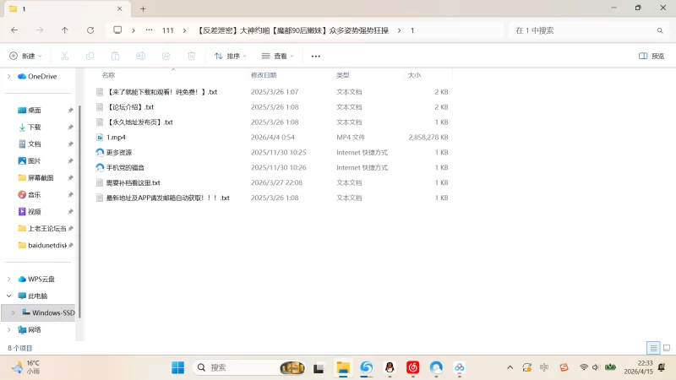Image resolution: width=676 pixels, height=380 pixels.
Task: Go up one folder level
Action: coord(65,30)
